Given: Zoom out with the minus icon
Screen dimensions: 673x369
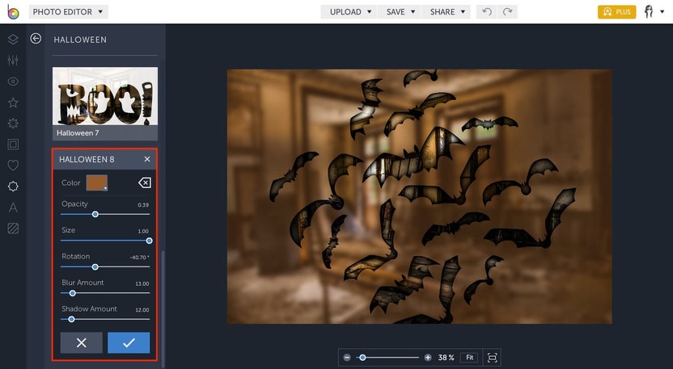Looking at the screenshot, I should tap(347, 358).
